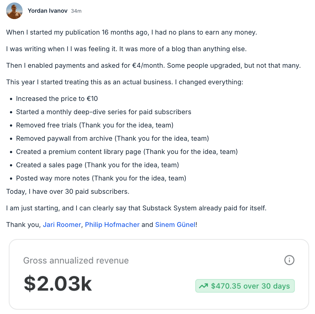Select the monthly deep-dive series bullet

point(104,112)
